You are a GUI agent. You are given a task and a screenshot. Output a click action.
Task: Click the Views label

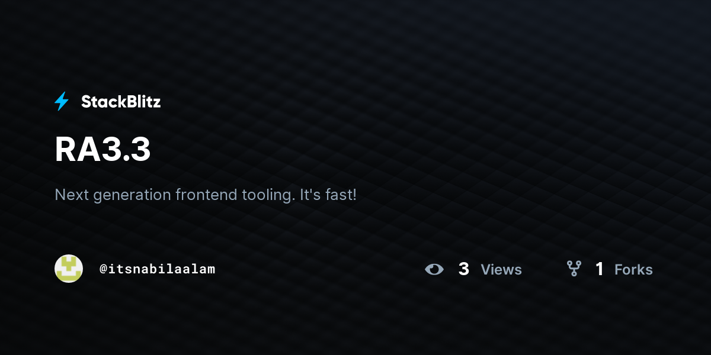(501, 270)
